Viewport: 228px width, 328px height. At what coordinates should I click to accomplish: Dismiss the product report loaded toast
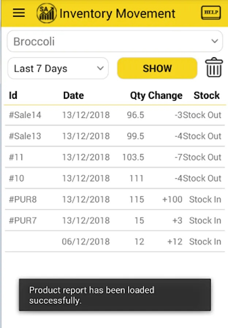(x=115, y=295)
